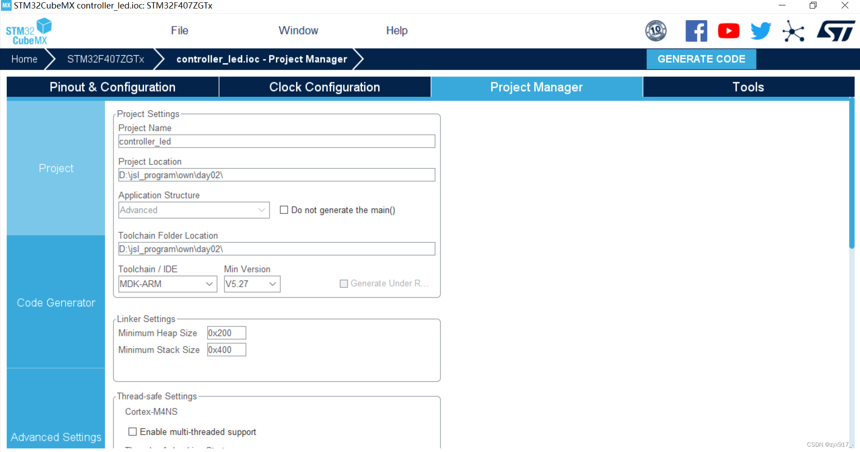860x452 pixels.
Task: Close the STM32CubeMX window
Action: coord(845,5)
